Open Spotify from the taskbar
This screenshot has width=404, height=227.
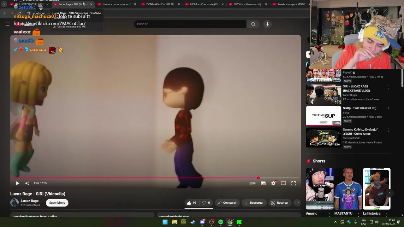pos(221,222)
